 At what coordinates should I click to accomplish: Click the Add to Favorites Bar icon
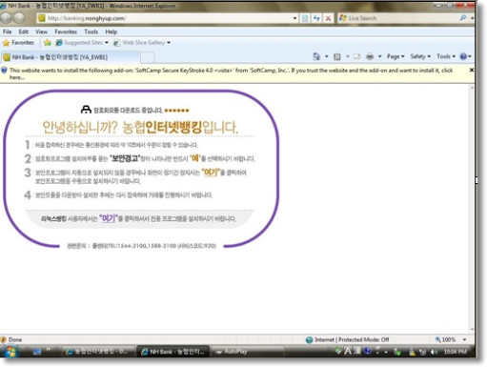click(48, 42)
